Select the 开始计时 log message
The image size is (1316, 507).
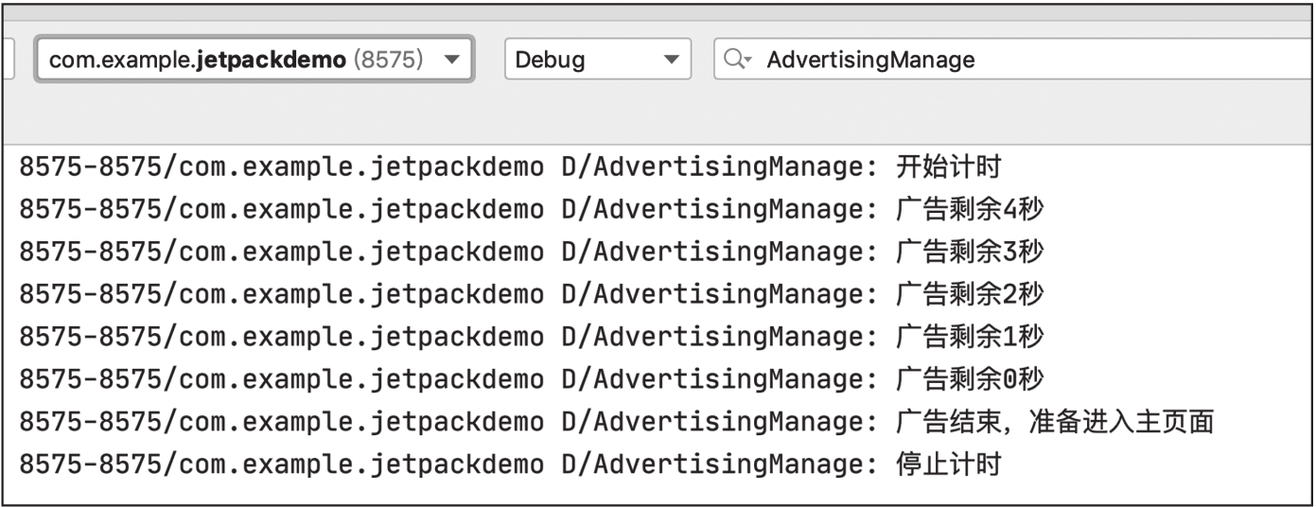tap(947, 168)
